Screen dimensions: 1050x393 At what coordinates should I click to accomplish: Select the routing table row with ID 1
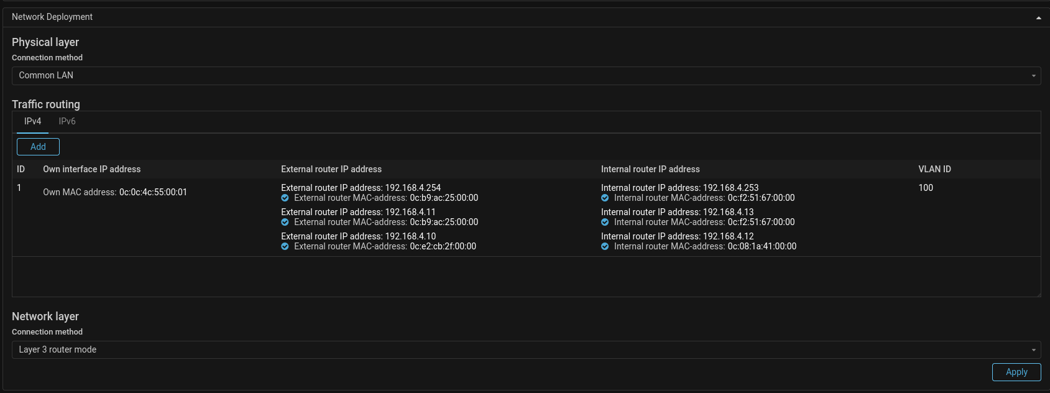[x=19, y=188]
